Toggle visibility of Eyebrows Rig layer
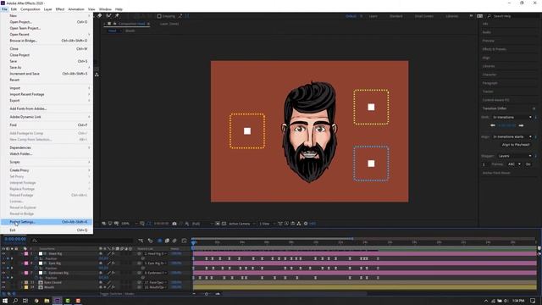 coord(3,273)
